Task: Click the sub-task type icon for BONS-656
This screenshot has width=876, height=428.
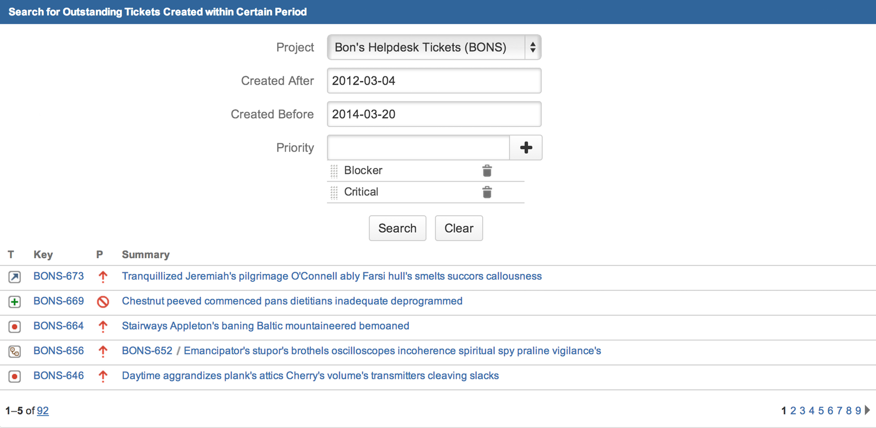Action: 14,351
